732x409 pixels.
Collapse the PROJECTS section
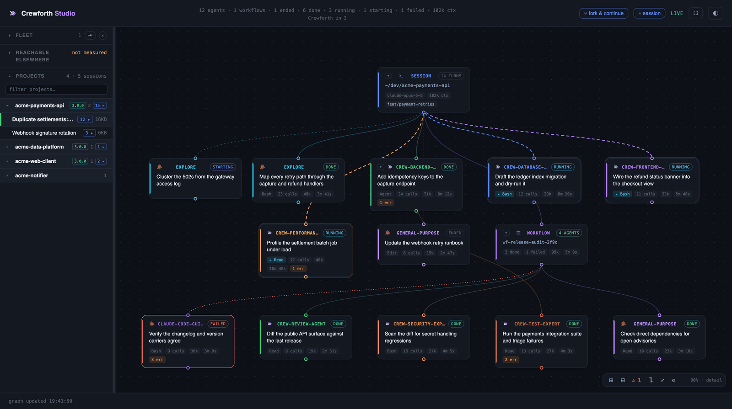(x=10, y=76)
